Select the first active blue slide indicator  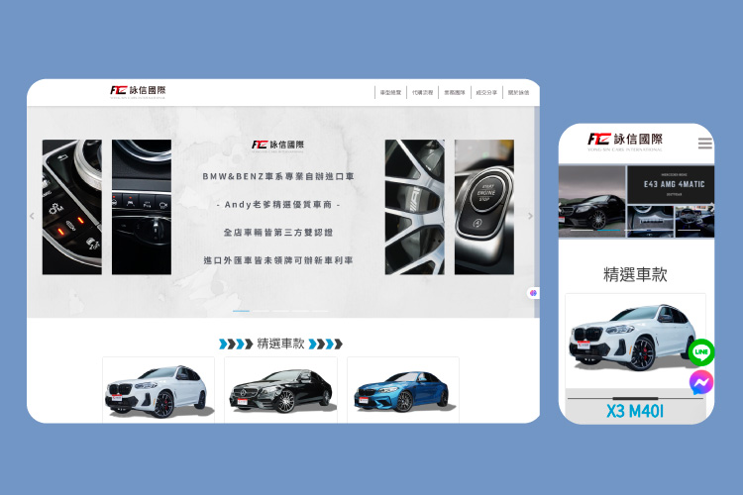pyautogui.click(x=241, y=311)
